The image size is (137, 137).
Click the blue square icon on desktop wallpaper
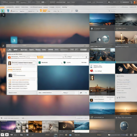point(14,40)
